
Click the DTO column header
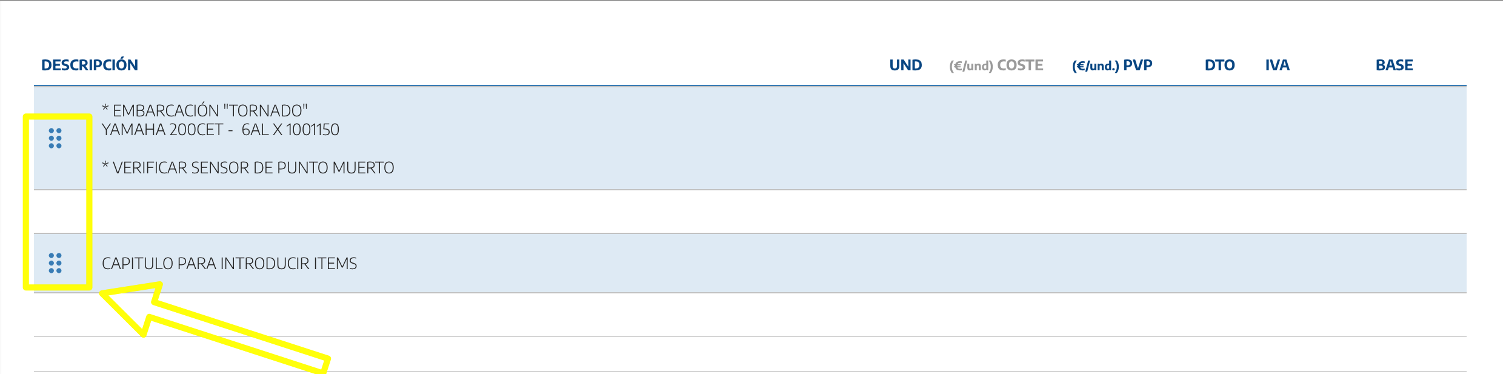click(1219, 65)
